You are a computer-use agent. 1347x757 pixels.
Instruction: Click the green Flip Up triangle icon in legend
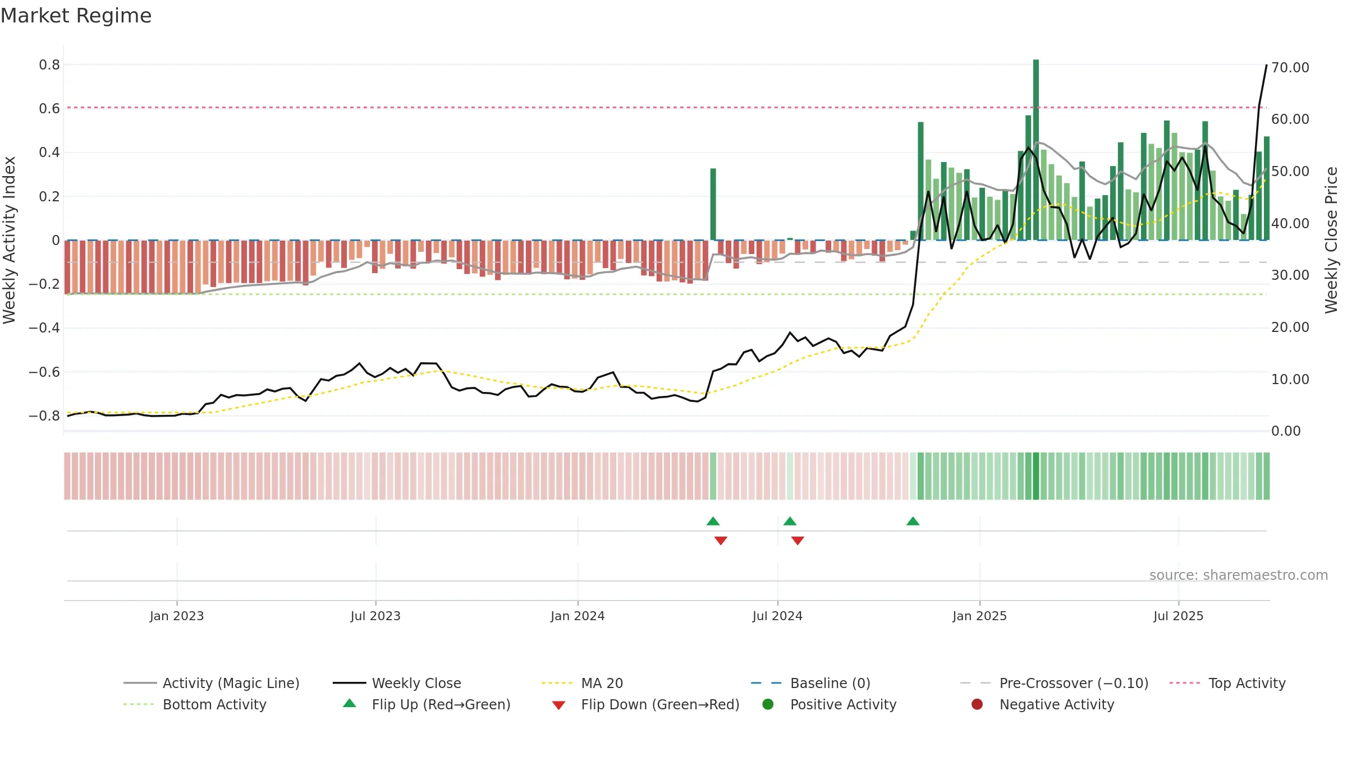pos(350,703)
